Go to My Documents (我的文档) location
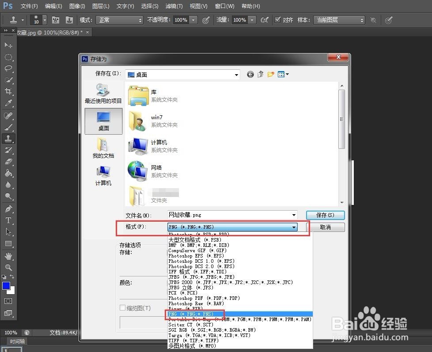Image resolution: width=432 pixels, height=352 pixels. (103, 148)
